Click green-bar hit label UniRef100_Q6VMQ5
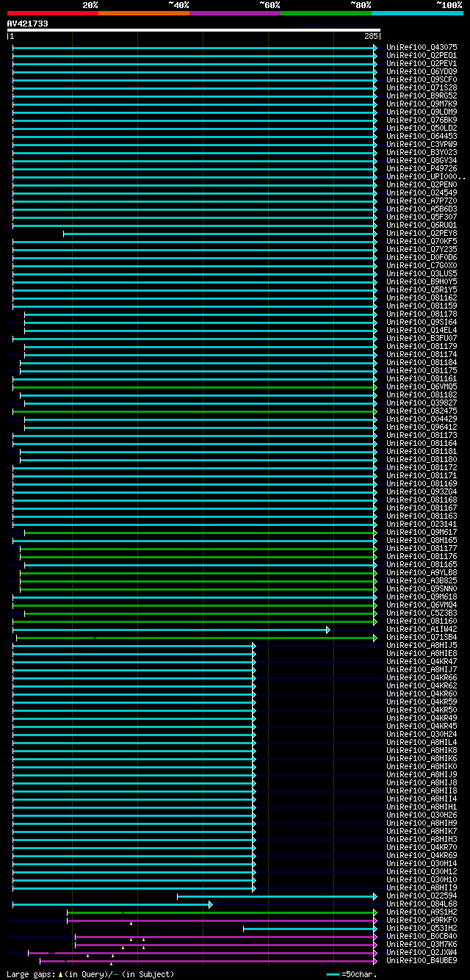Image resolution: width=470 pixels, height=980 pixels. pos(422,386)
